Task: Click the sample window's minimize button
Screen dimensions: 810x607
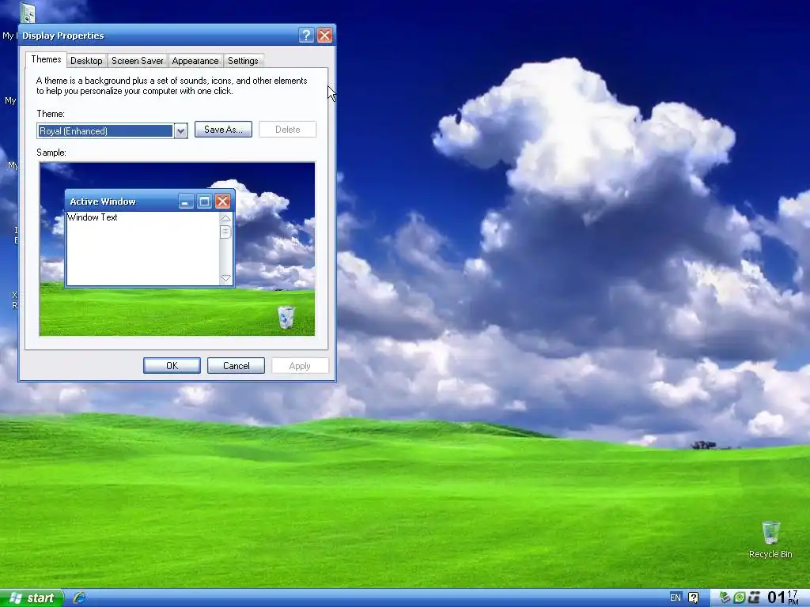Action: (x=186, y=202)
